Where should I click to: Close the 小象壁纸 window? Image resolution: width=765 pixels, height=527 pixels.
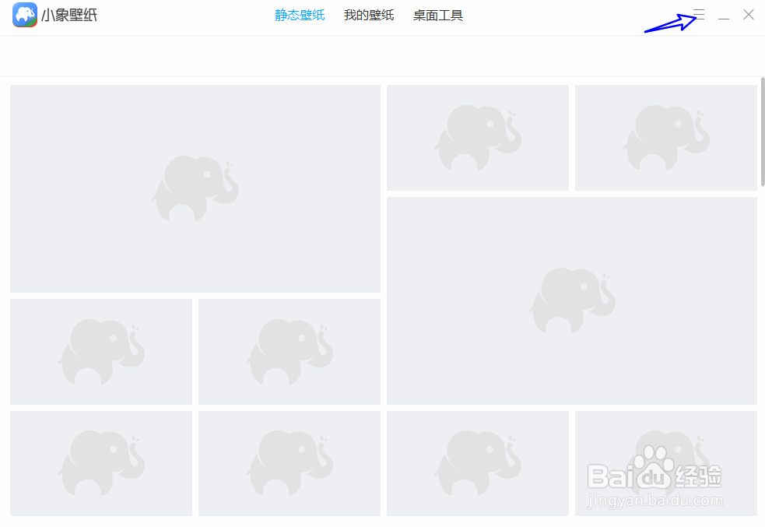(x=749, y=15)
